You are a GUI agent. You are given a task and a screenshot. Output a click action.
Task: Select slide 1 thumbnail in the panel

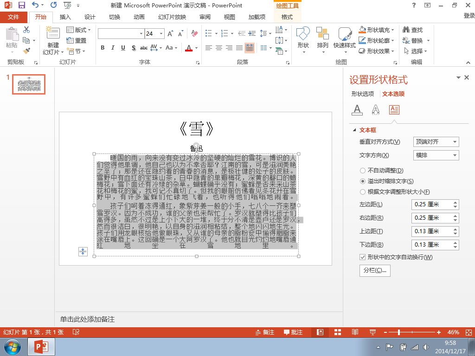point(29,84)
